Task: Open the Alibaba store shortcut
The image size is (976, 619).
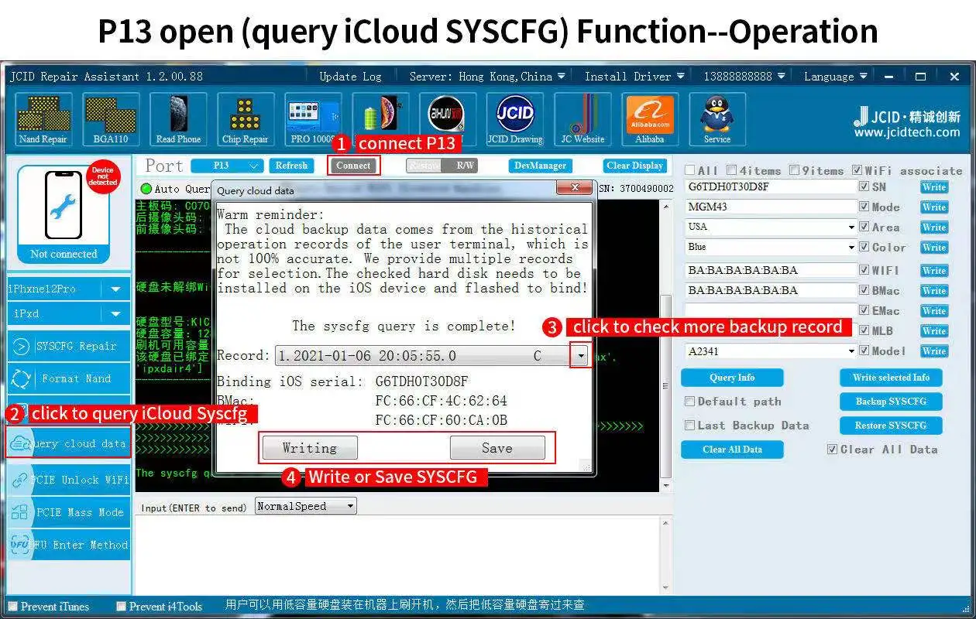Action: [x=650, y=119]
